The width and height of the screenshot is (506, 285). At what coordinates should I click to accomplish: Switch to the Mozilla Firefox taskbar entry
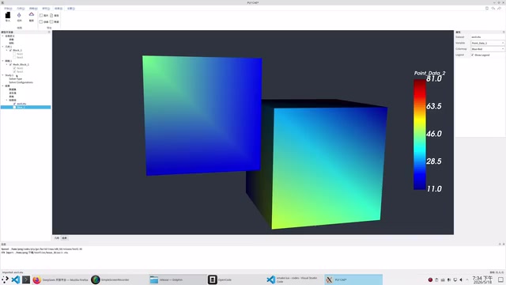(60, 279)
